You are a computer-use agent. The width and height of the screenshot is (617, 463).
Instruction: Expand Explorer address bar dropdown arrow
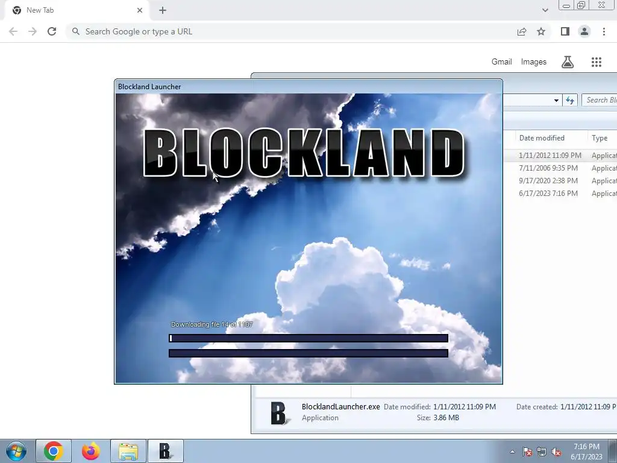(556, 101)
